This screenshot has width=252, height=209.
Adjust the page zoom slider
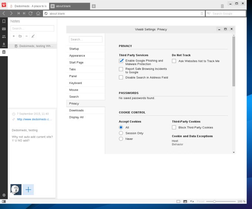click(214, 202)
